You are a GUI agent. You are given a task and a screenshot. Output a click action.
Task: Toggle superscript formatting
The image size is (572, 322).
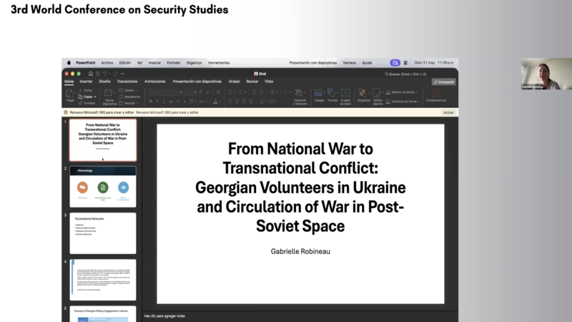pos(178,101)
